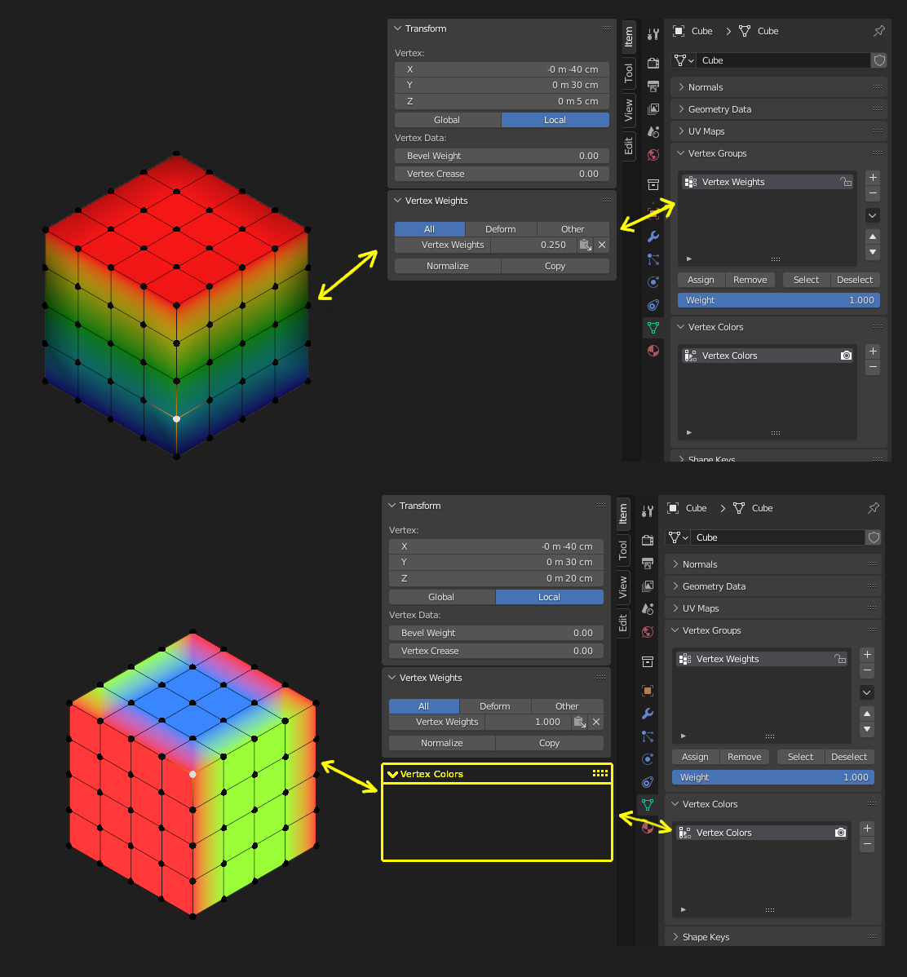Open Render properties tab in upper properties editor
Screen dimensions: 907x977
pos(653,63)
